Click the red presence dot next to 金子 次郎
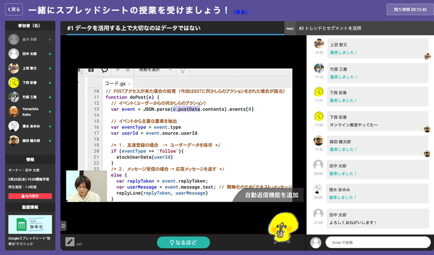434x255 pixels. (49, 39)
